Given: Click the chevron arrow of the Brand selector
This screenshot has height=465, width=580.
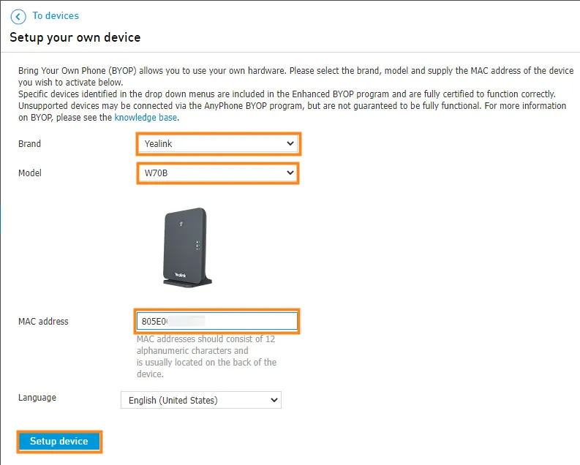Looking at the screenshot, I should pos(290,143).
